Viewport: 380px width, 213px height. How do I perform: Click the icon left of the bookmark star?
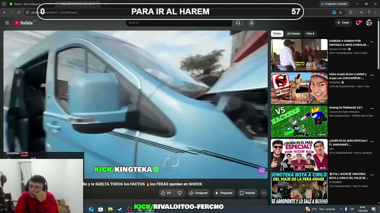pyautogui.click(x=334, y=12)
